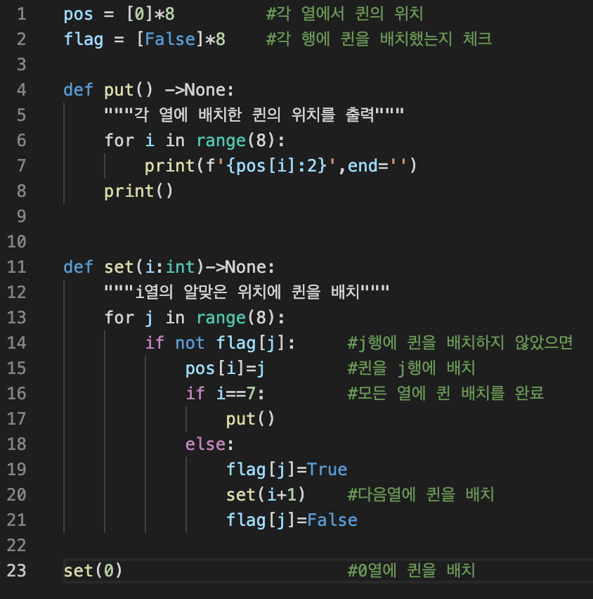Click 'flag[j]=True' on line 19

pyautogui.click(x=287, y=470)
